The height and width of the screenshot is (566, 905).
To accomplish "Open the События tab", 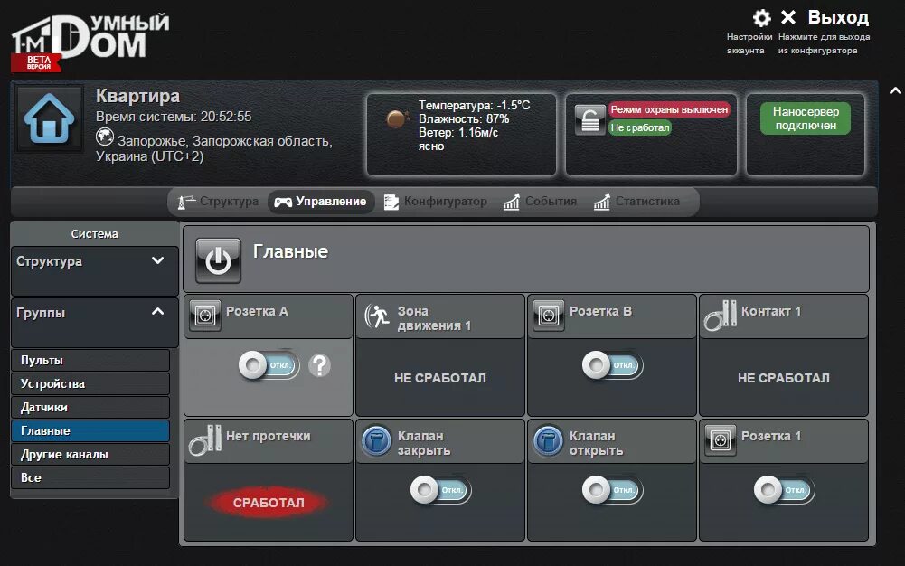I will (x=541, y=202).
